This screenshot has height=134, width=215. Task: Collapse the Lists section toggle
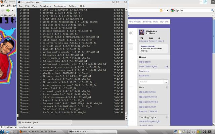click(167, 87)
